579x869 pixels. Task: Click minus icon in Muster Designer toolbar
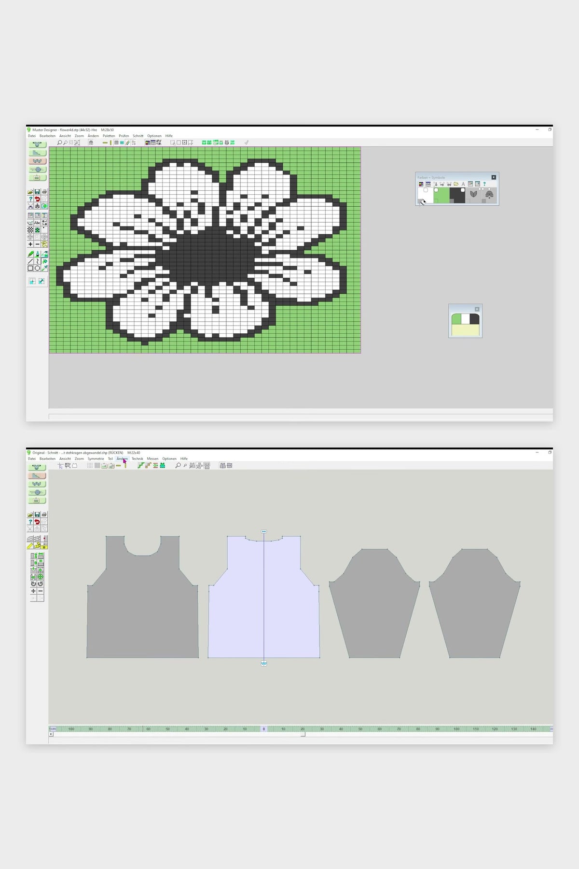coord(37,244)
